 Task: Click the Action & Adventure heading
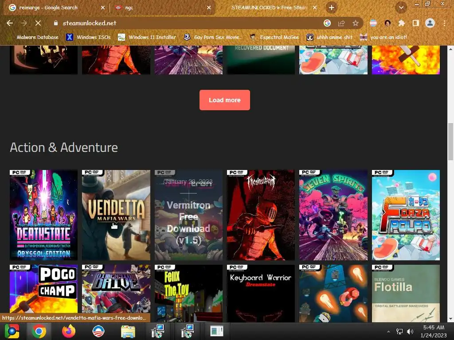[64, 147]
